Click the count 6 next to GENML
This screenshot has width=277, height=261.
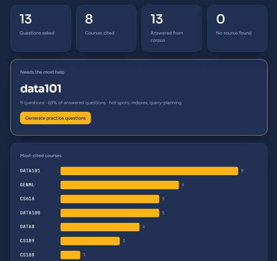click(183, 185)
